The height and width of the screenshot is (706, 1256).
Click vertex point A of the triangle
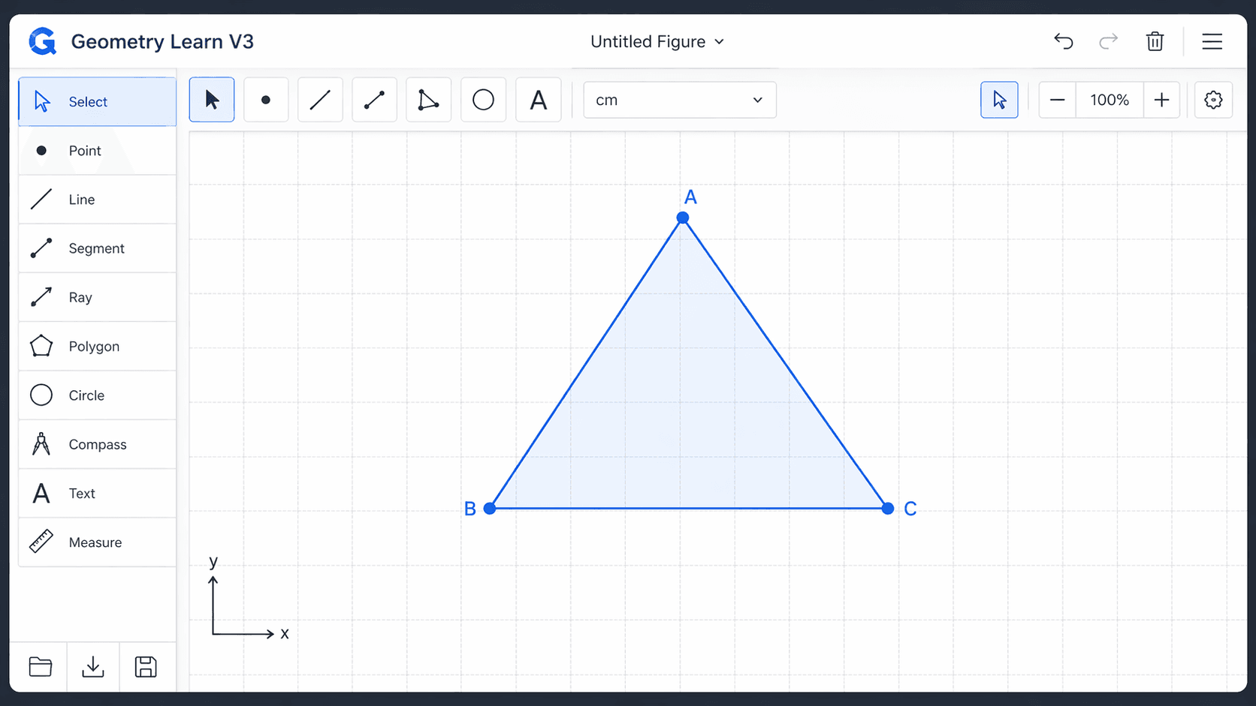683,218
